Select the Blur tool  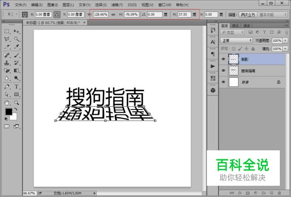(7, 78)
